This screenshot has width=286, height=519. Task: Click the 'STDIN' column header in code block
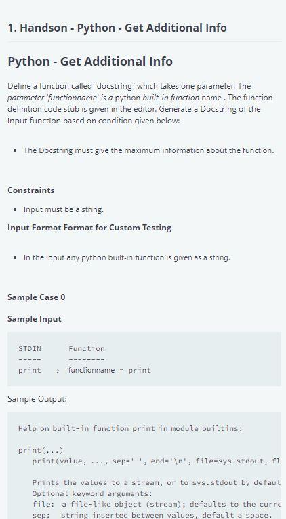click(x=30, y=348)
